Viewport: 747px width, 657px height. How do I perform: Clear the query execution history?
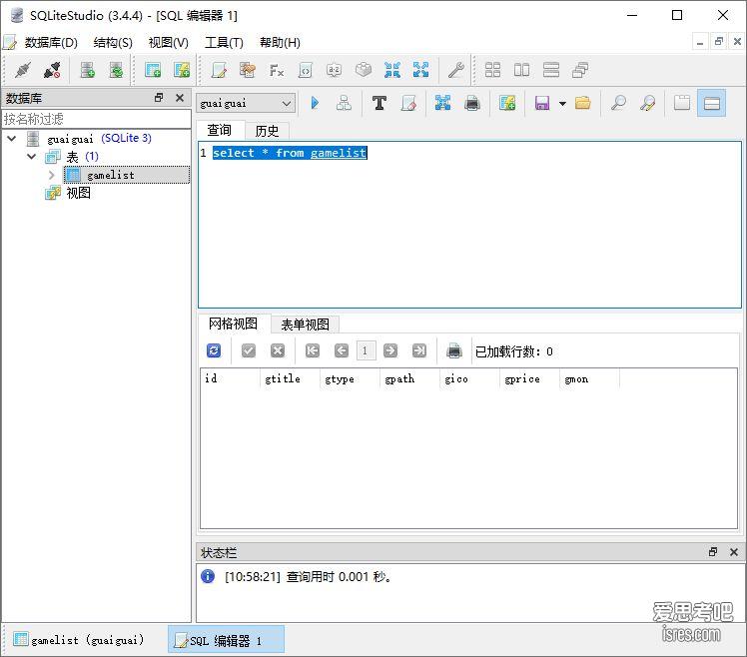pos(408,103)
